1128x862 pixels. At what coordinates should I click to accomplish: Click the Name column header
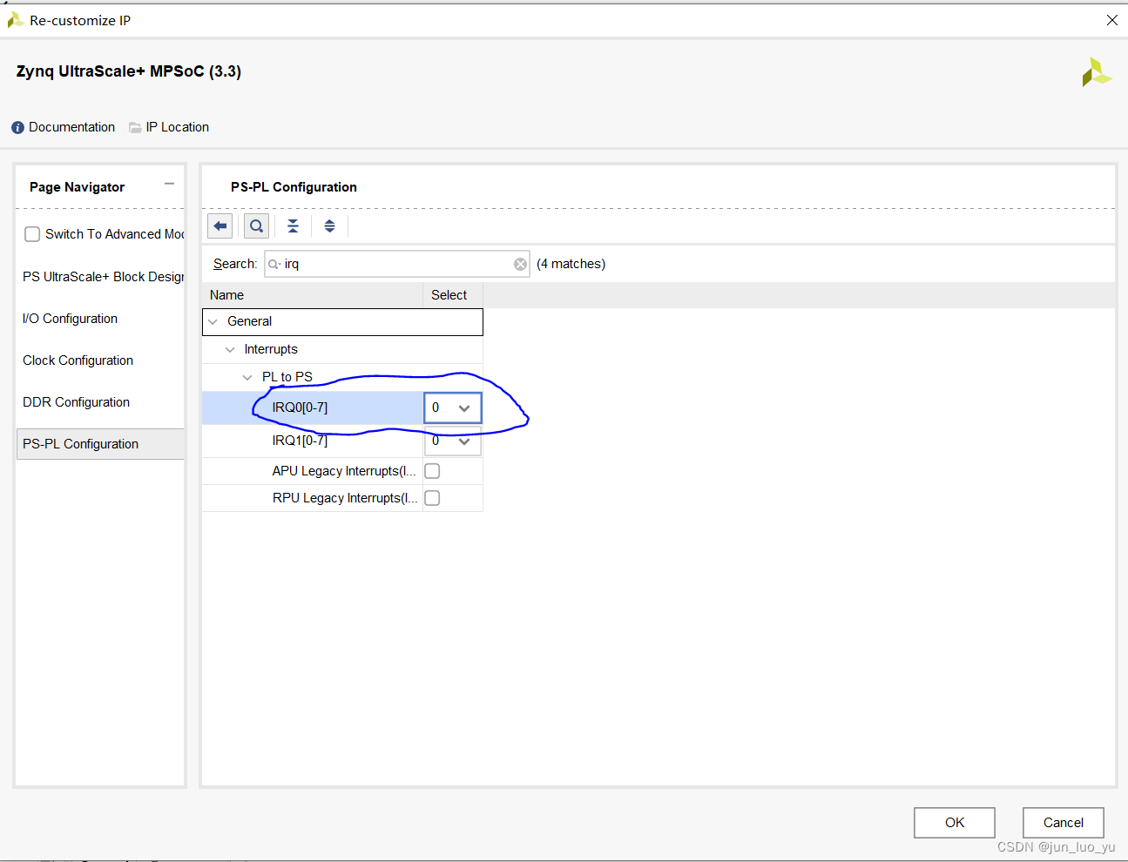click(x=313, y=295)
